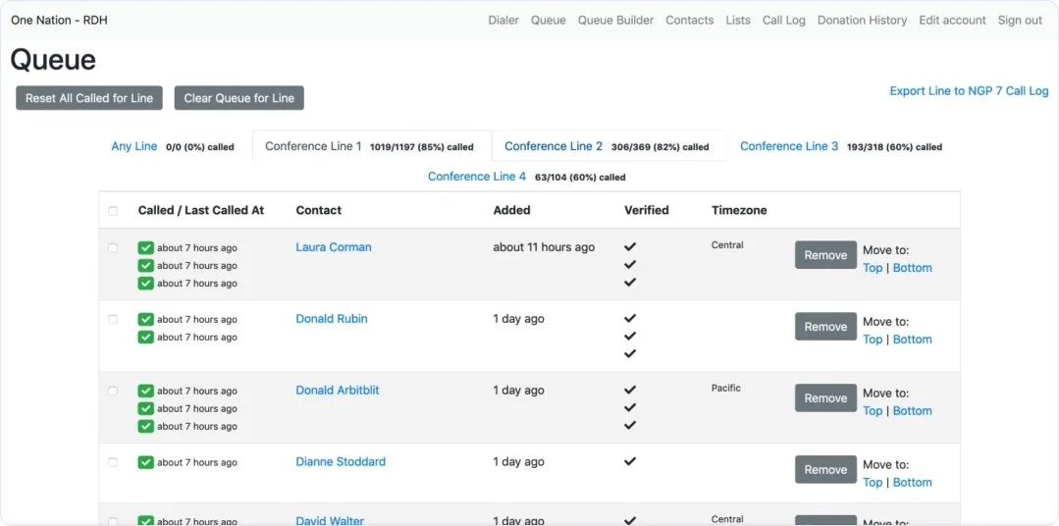Select the Any Line tab

[134, 146]
